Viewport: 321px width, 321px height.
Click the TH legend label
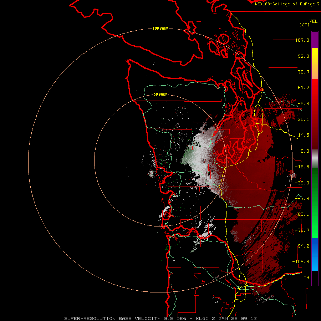point(306,277)
